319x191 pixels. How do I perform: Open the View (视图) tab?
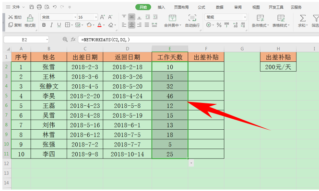coord(256,7)
